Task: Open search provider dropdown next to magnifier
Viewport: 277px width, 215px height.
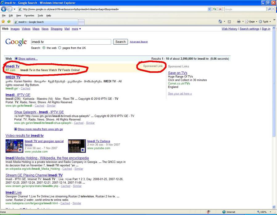Action: 273,9
